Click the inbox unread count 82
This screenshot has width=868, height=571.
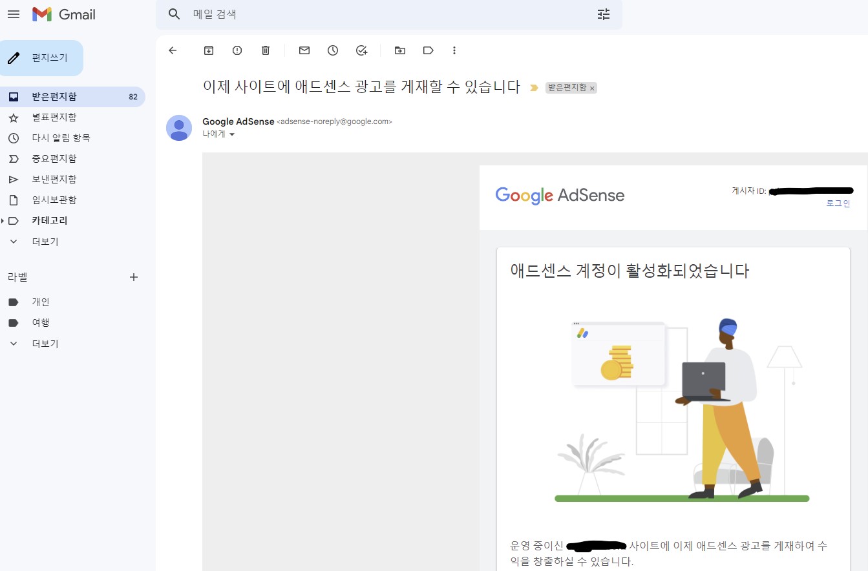pyautogui.click(x=133, y=97)
